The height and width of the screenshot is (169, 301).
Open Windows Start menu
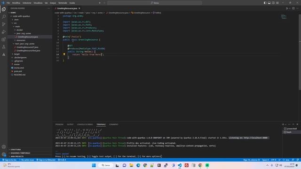(x=94, y=165)
